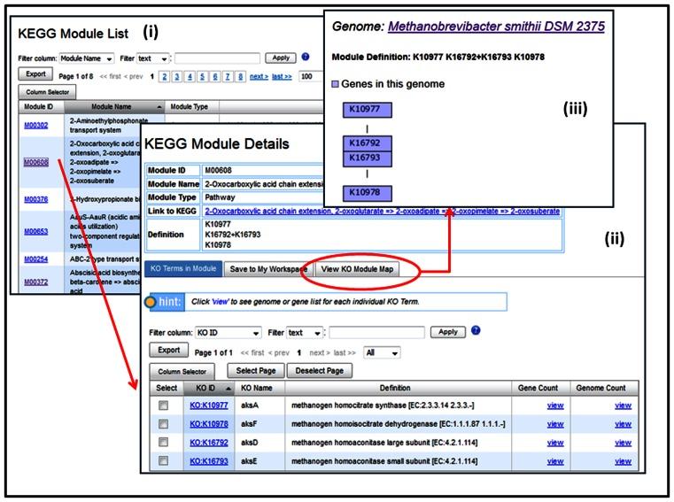
Task: Open Column Selector in Module Details
Action: [182, 371]
